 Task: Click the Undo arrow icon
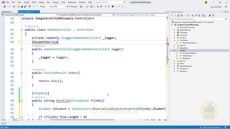tap(29, 7)
